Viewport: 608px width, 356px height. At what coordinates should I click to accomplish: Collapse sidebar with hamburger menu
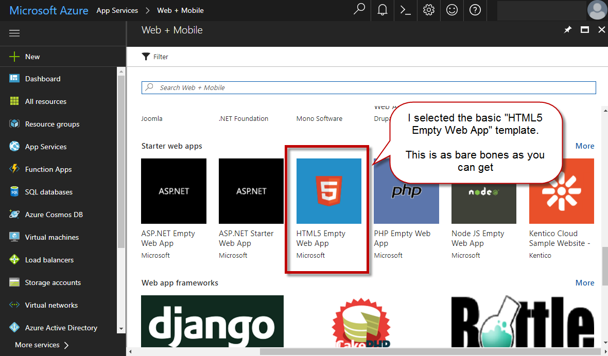[x=14, y=33]
